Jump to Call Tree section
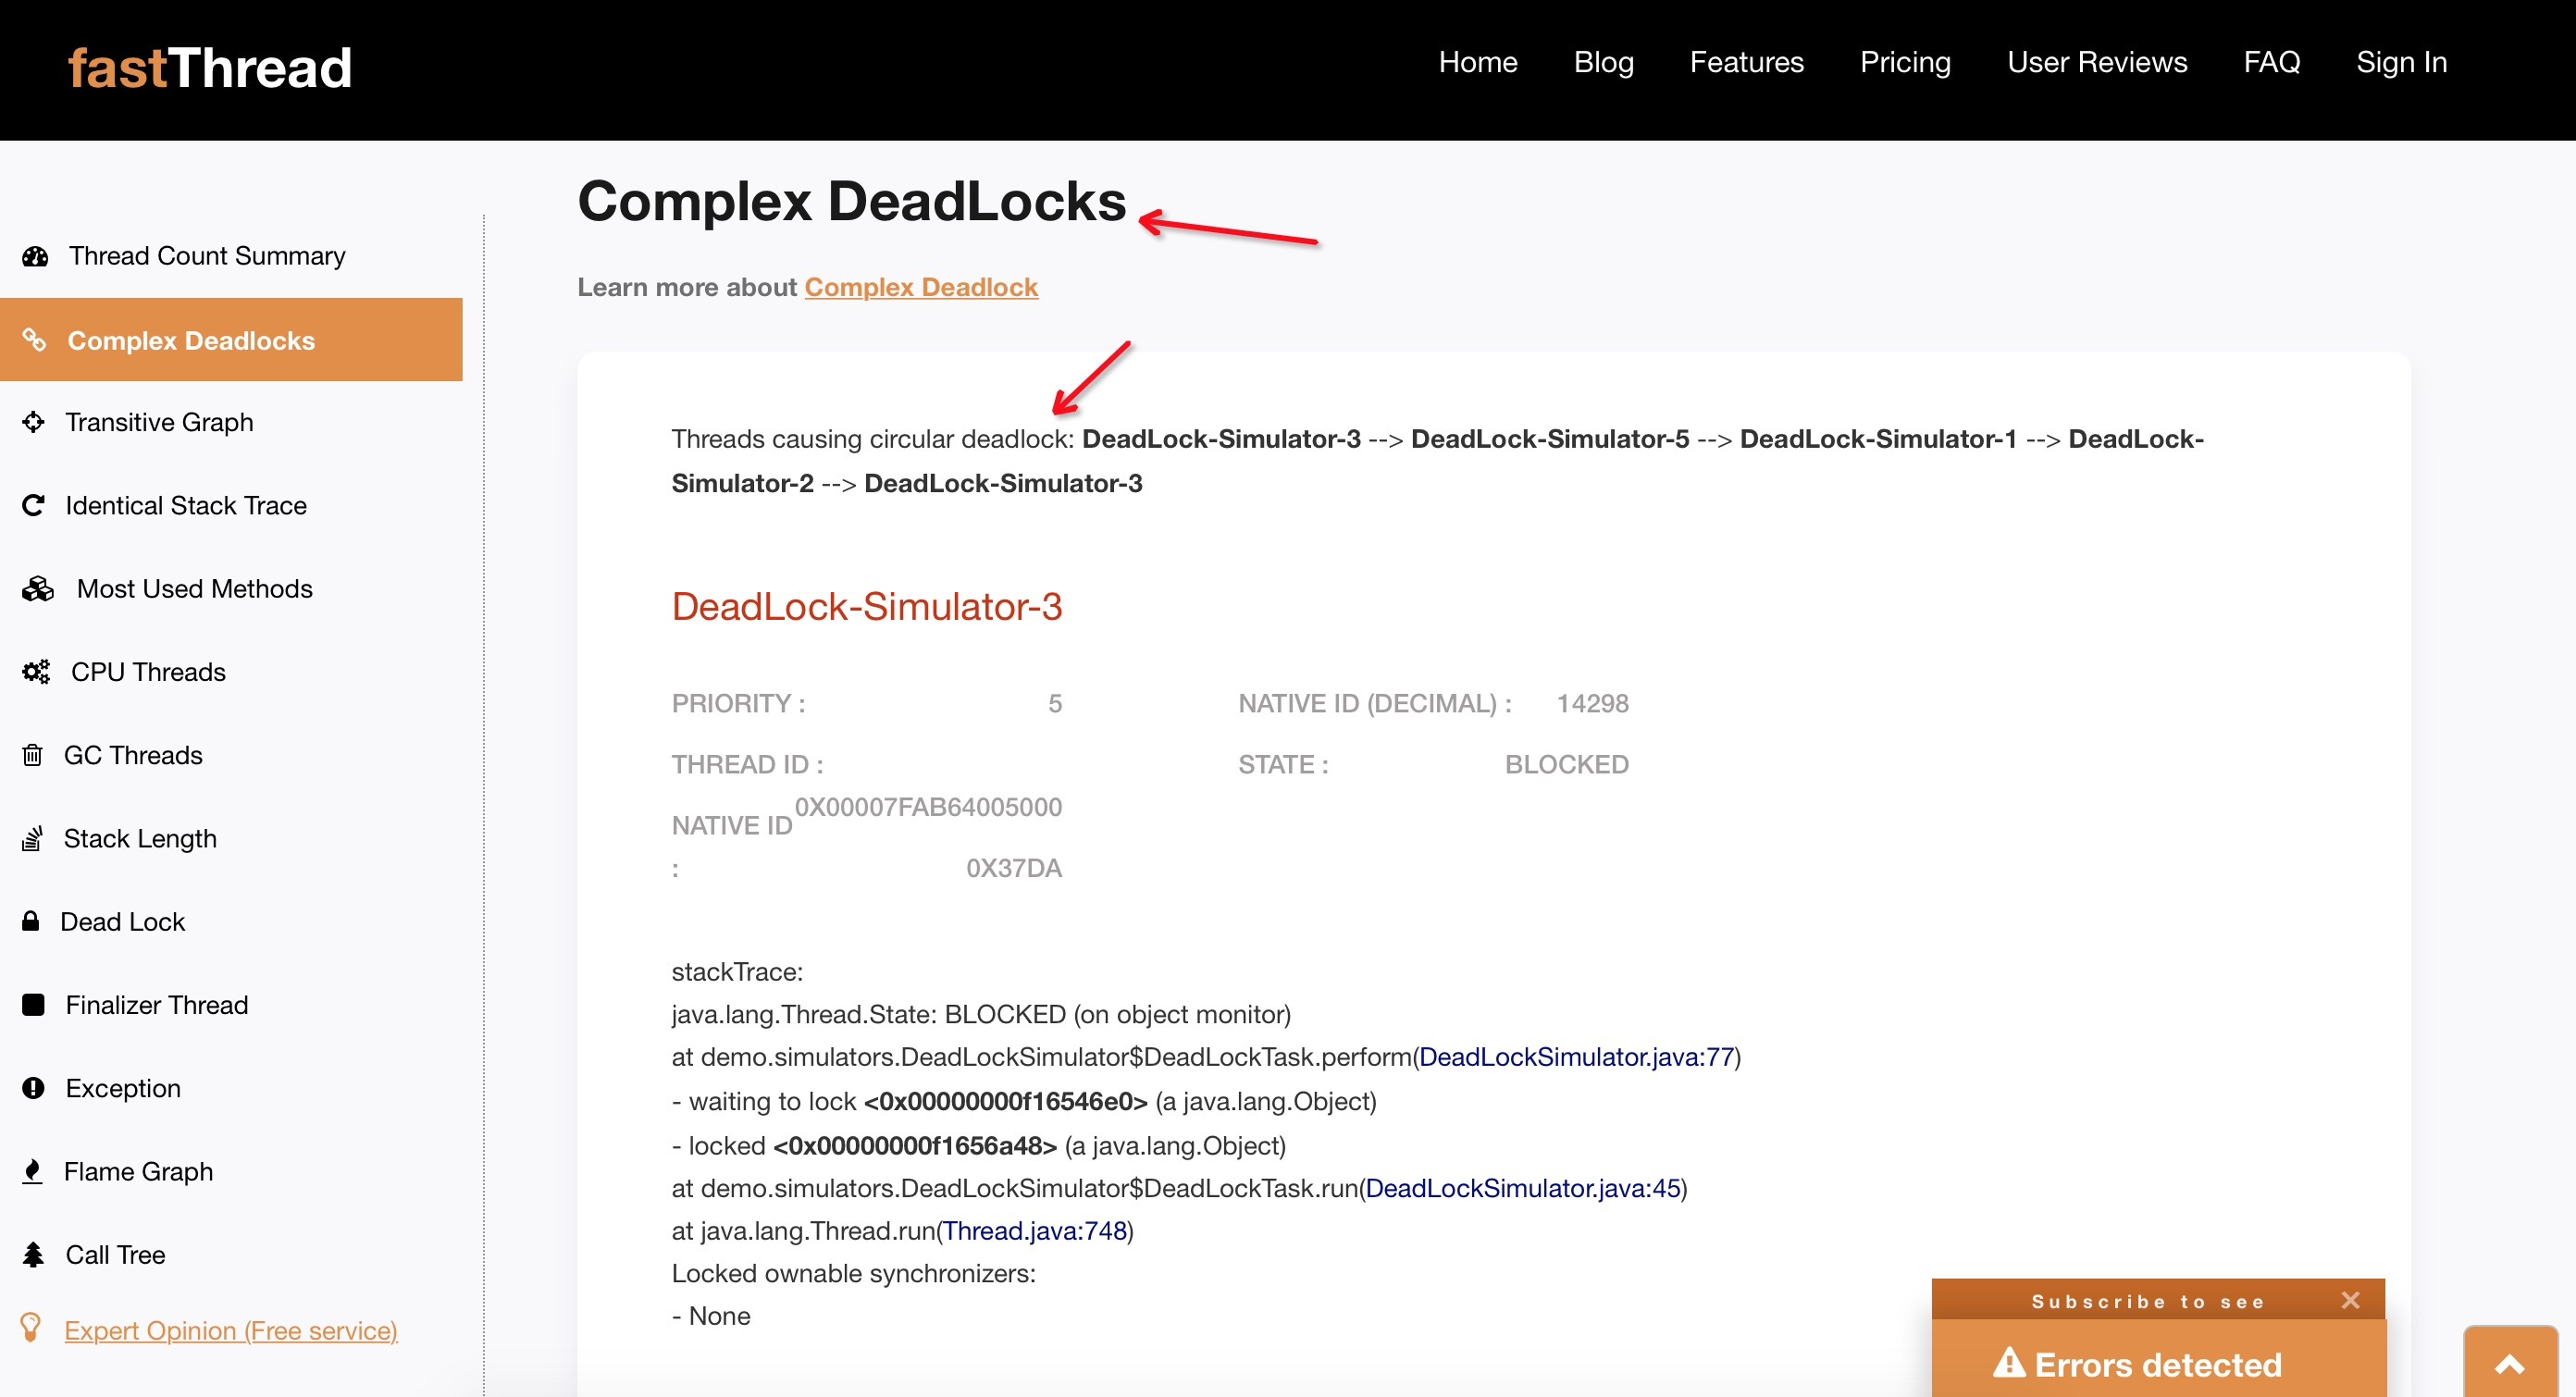The image size is (2576, 1397). 116,1255
